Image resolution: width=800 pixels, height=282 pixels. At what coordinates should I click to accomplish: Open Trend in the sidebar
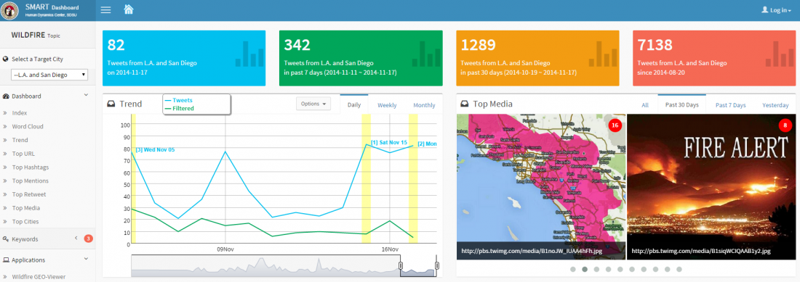(20, 140)
